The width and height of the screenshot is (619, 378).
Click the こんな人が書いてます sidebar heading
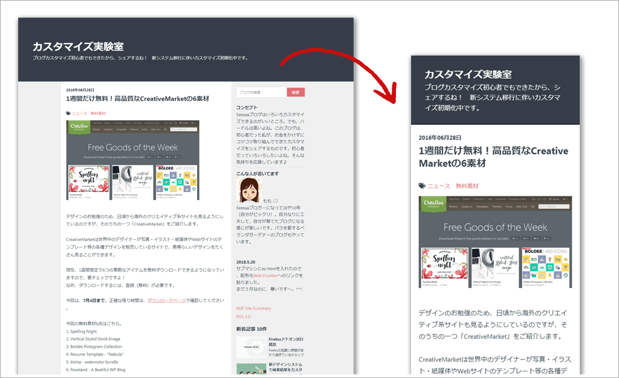258,173
